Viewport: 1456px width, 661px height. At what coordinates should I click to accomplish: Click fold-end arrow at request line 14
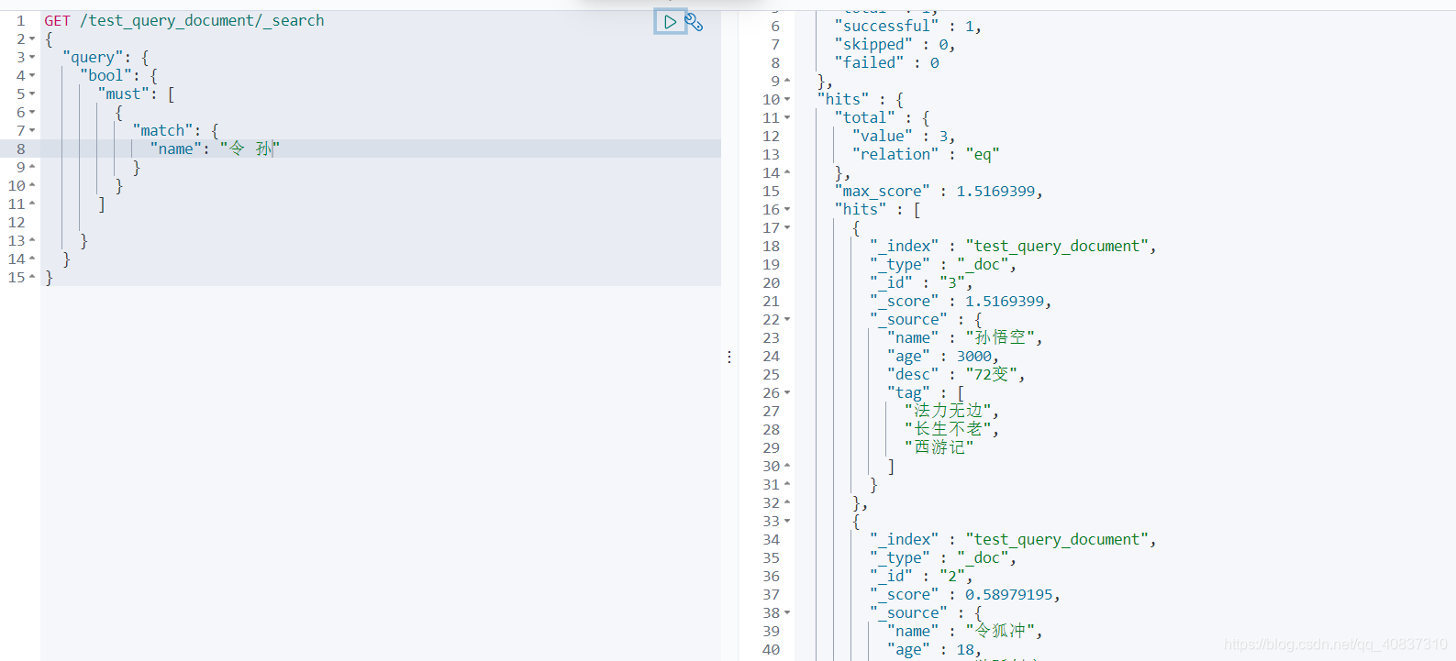pyautogui.click(x=32, y=259)
